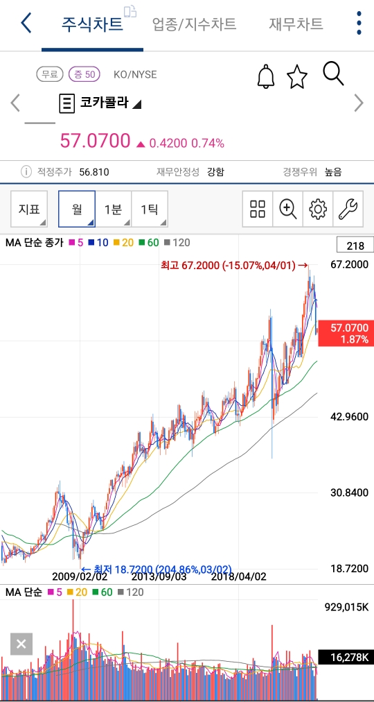Expand the 코카콜라 stock name dropdown
The image size is (374, 702).
pos(111,103)
